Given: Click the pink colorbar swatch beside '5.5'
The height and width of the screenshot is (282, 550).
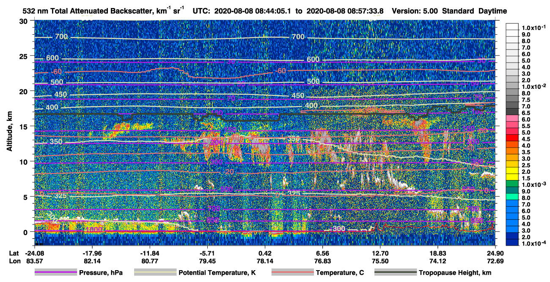Looking at the screenshot, I should (x=512, y=125).
